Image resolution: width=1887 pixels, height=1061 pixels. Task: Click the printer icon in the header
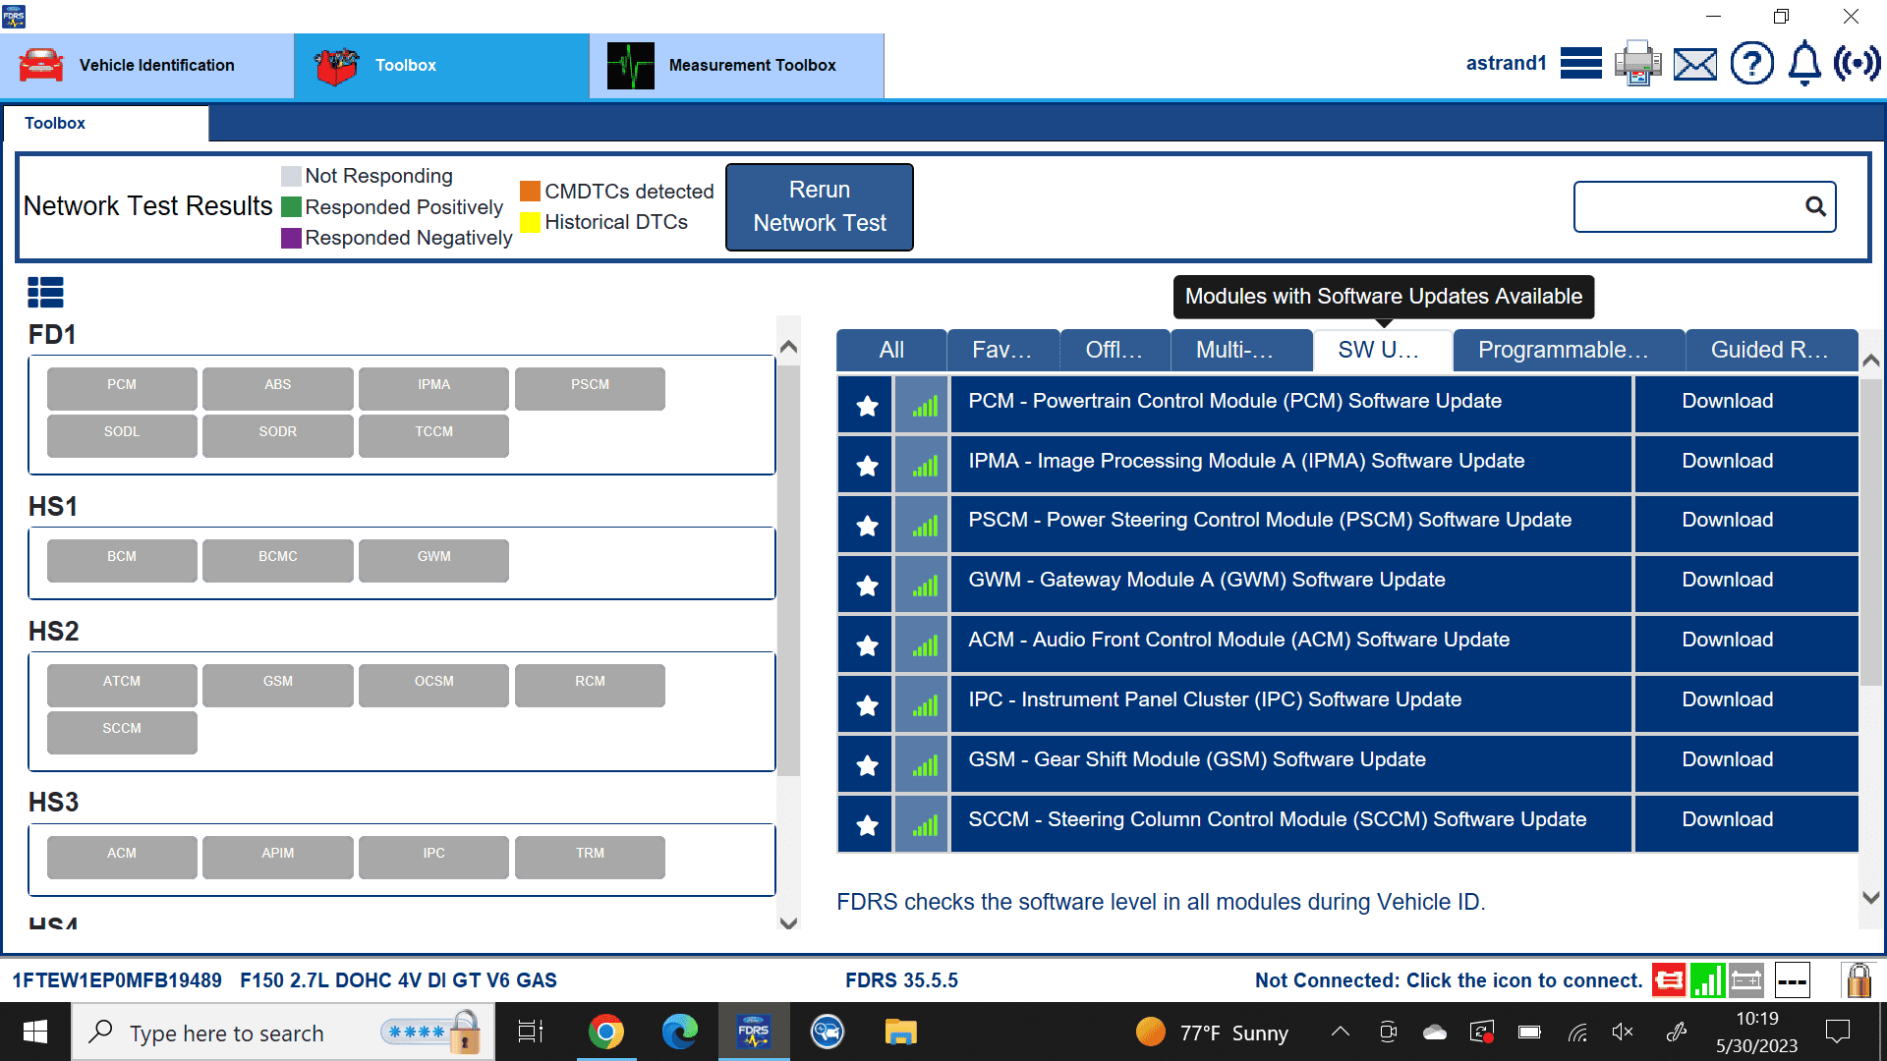click(x=1637, y=63)
